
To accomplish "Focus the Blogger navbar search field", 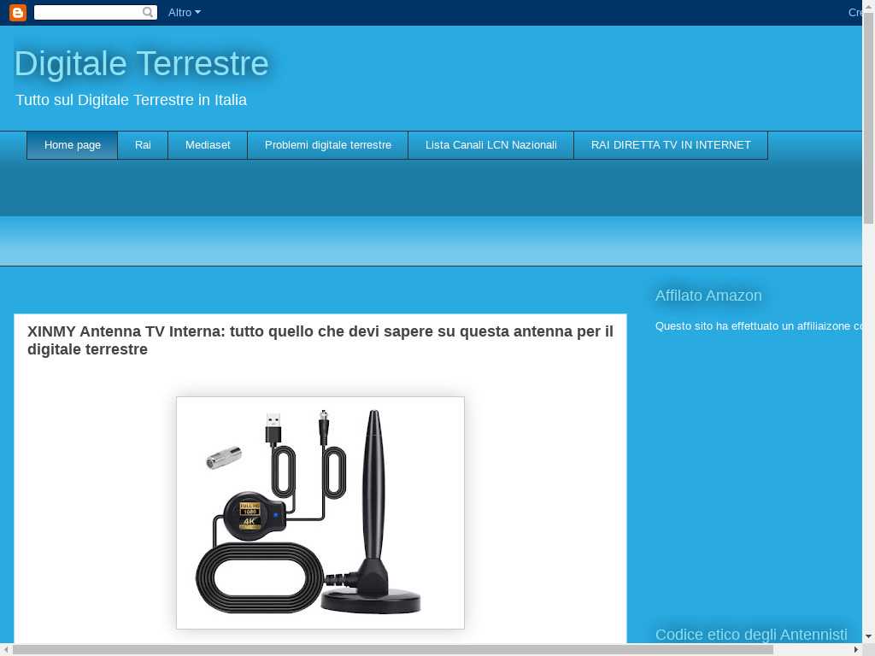I will pos(96,12).
